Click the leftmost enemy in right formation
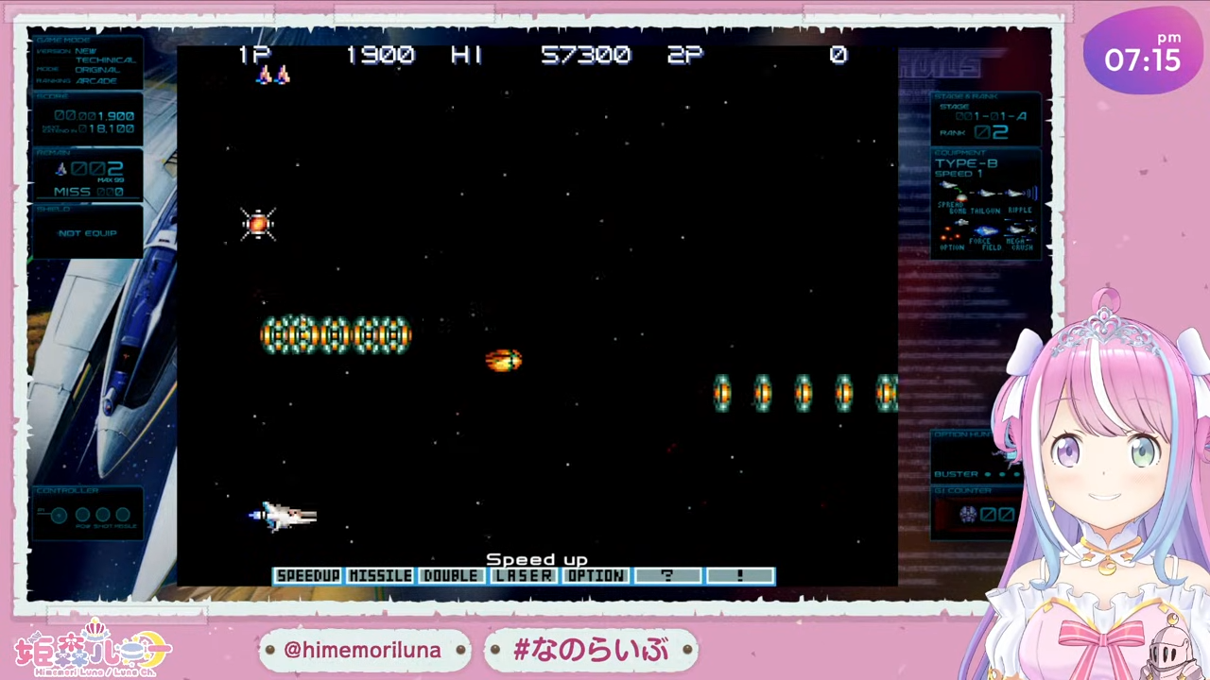 (722, 393)
